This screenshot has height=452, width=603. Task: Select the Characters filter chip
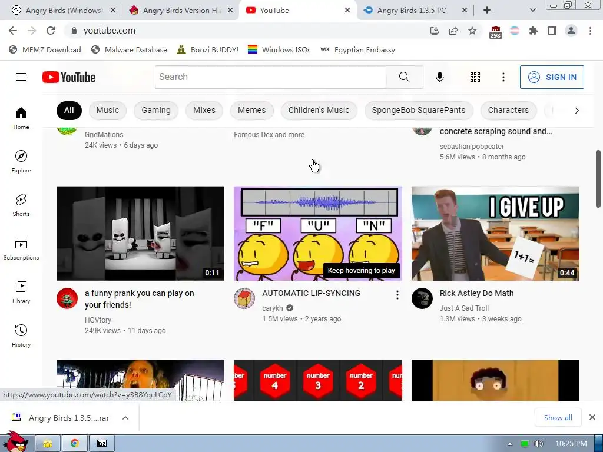click(x=508, y=110)
